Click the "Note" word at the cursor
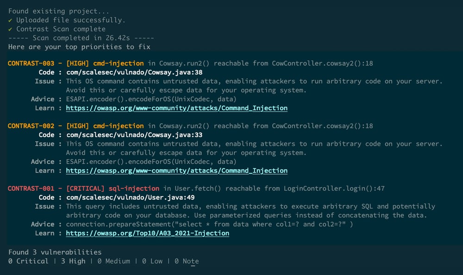 190,261
